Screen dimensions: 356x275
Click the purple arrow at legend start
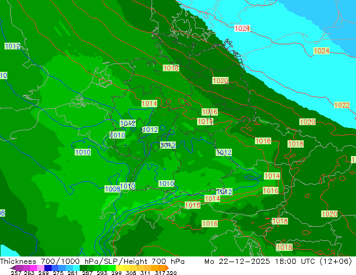coord(13,268)
